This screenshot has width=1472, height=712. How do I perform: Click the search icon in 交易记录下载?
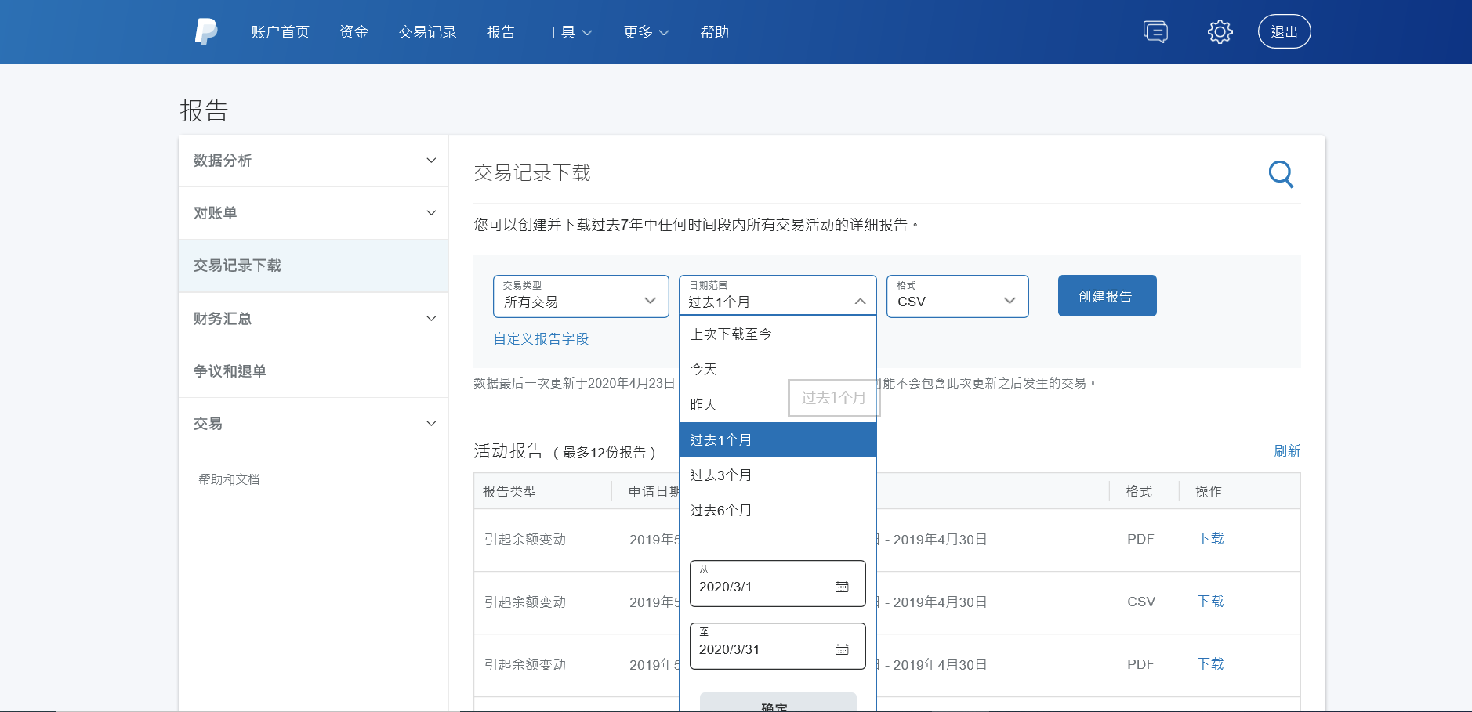click(1280, 174)
